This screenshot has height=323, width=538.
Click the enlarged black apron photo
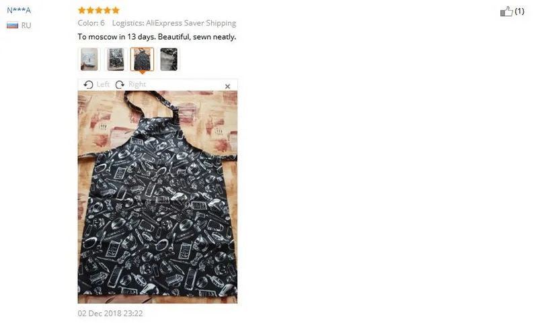[157, 197]
